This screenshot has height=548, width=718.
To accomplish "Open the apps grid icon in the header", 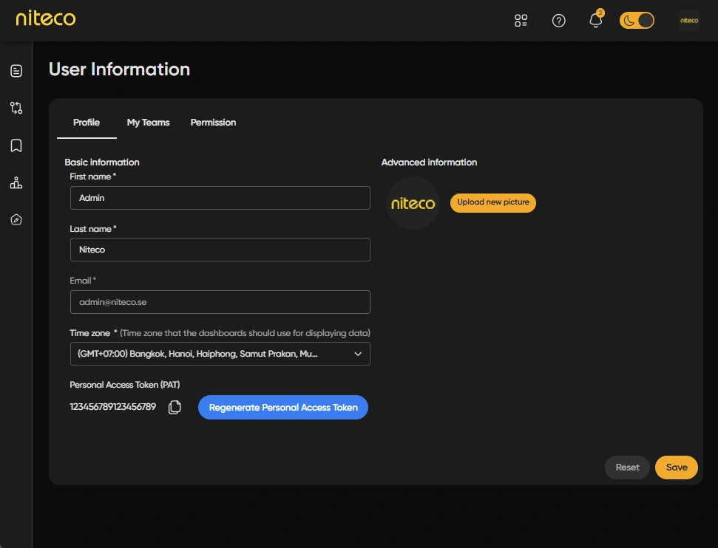I will point(521,21).
